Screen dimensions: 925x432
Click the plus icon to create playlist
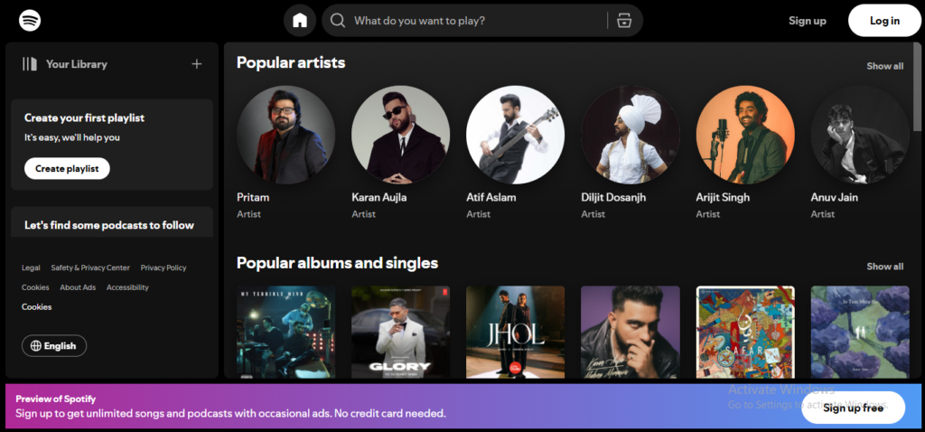click(197, 64)
